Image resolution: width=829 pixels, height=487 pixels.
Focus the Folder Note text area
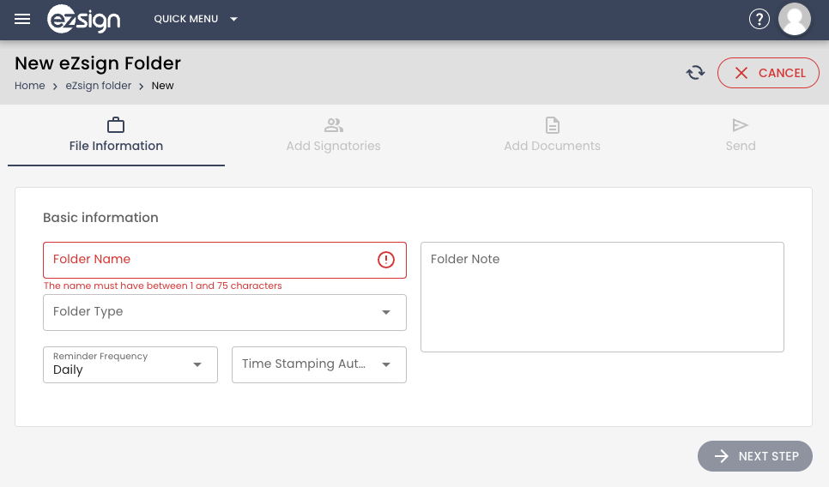(x=602, y=297)
